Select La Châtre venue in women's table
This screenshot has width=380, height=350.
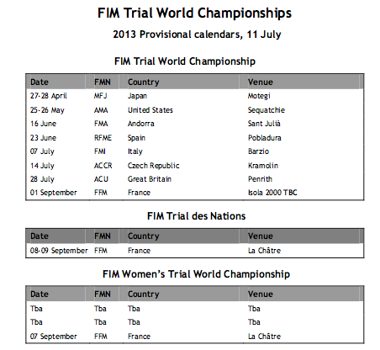(x=264, y=337)
